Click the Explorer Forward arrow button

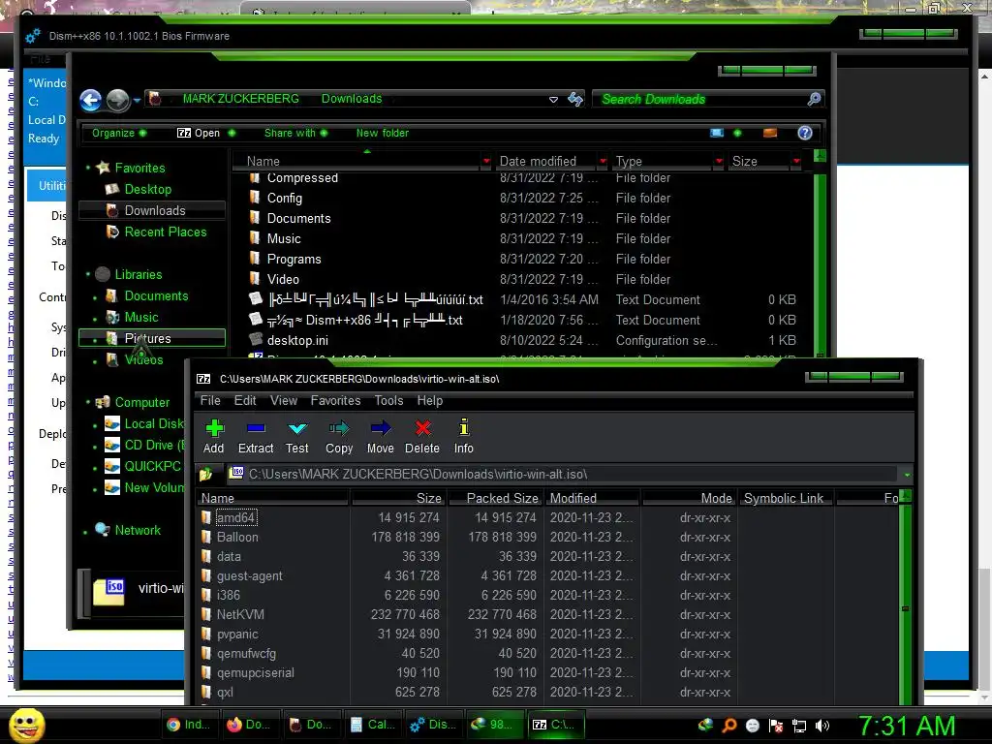click(x=117, y=100)
